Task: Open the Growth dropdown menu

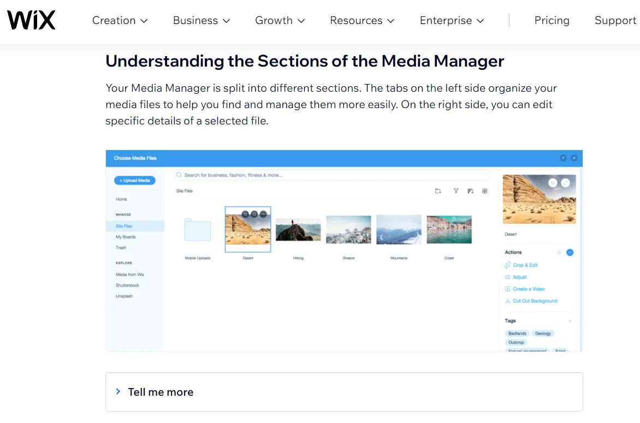Action: [x=280, y=21]
